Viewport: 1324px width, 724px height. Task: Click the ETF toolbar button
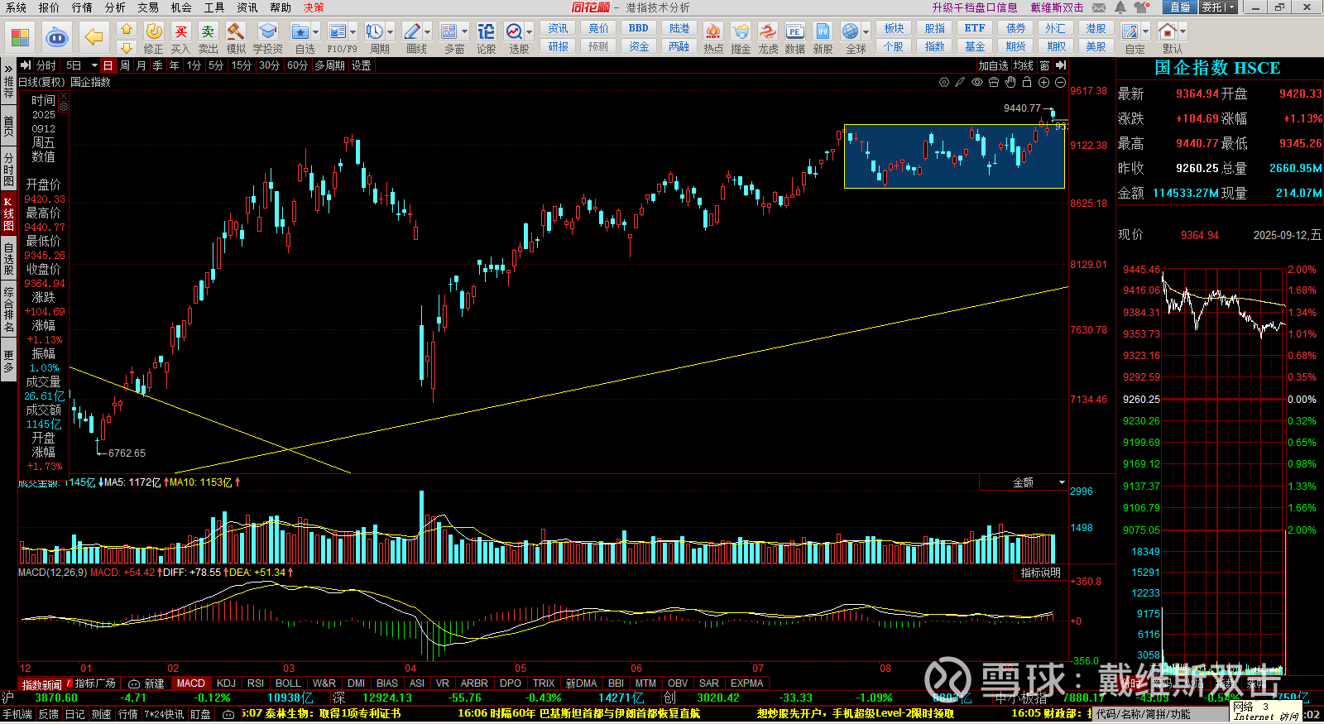[975, 28]
